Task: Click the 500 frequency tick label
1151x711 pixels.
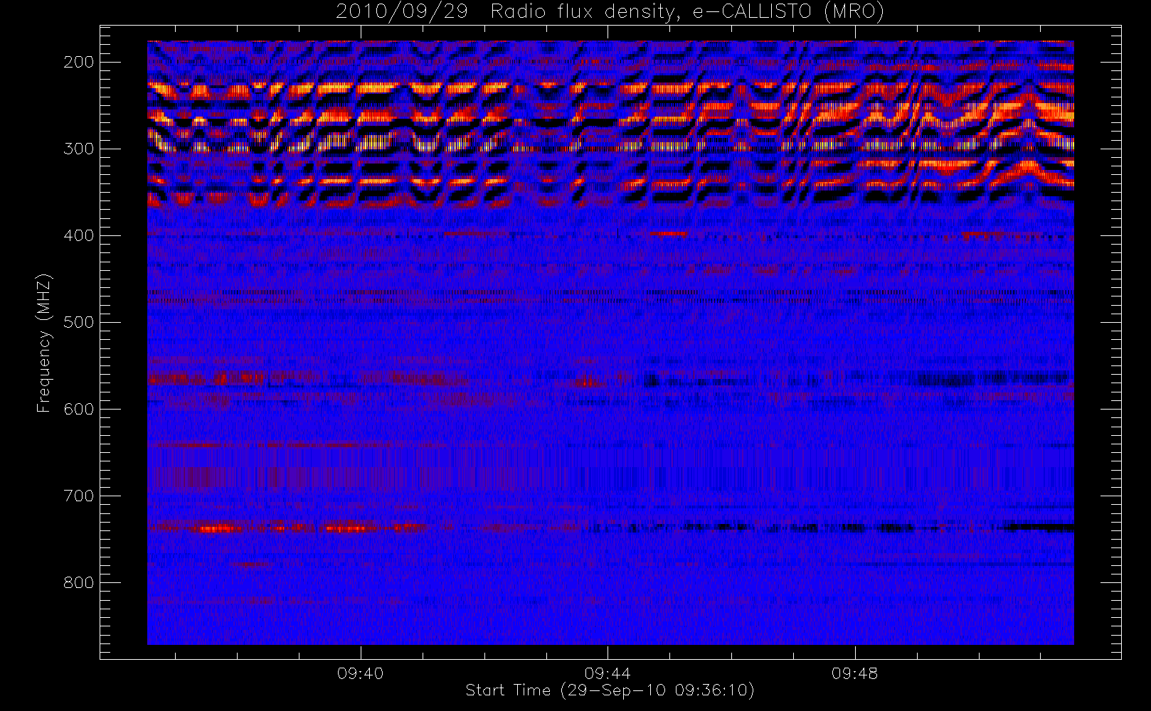Action: pyautogui.click(x=78, y=322)
